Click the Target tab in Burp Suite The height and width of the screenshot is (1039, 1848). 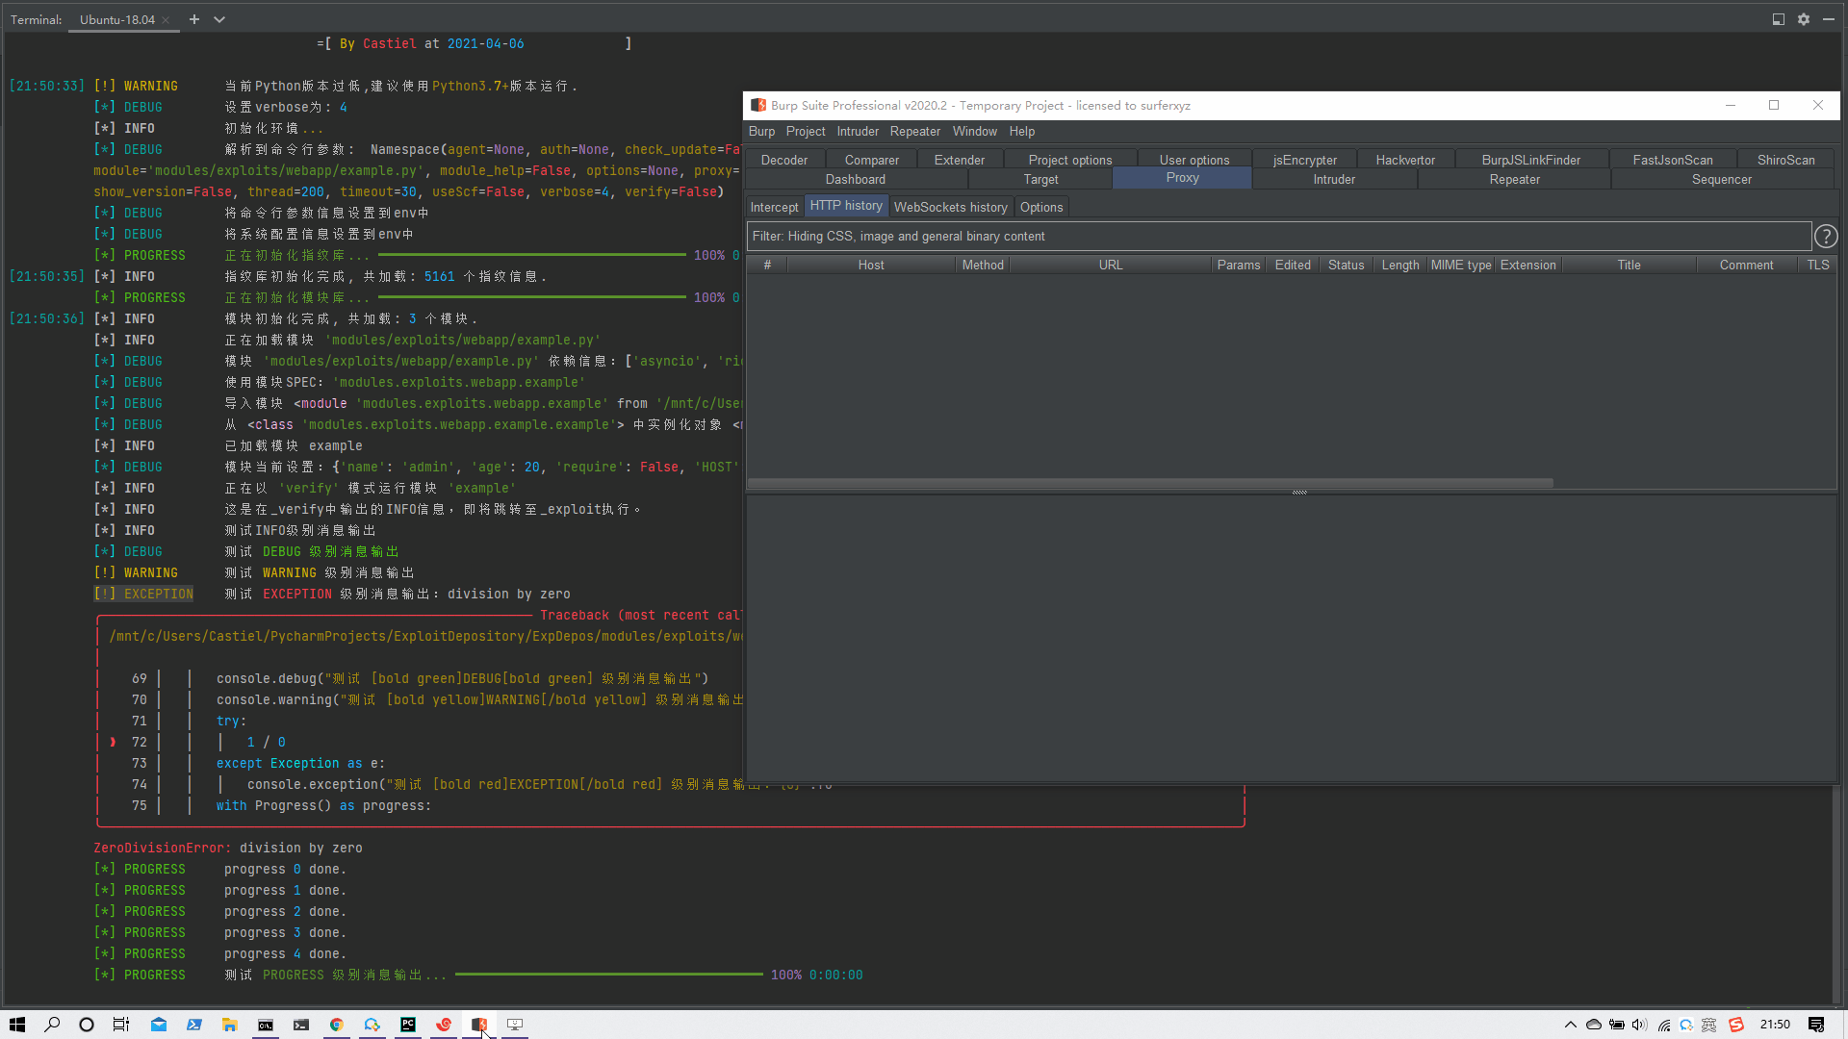point(1040,179)
